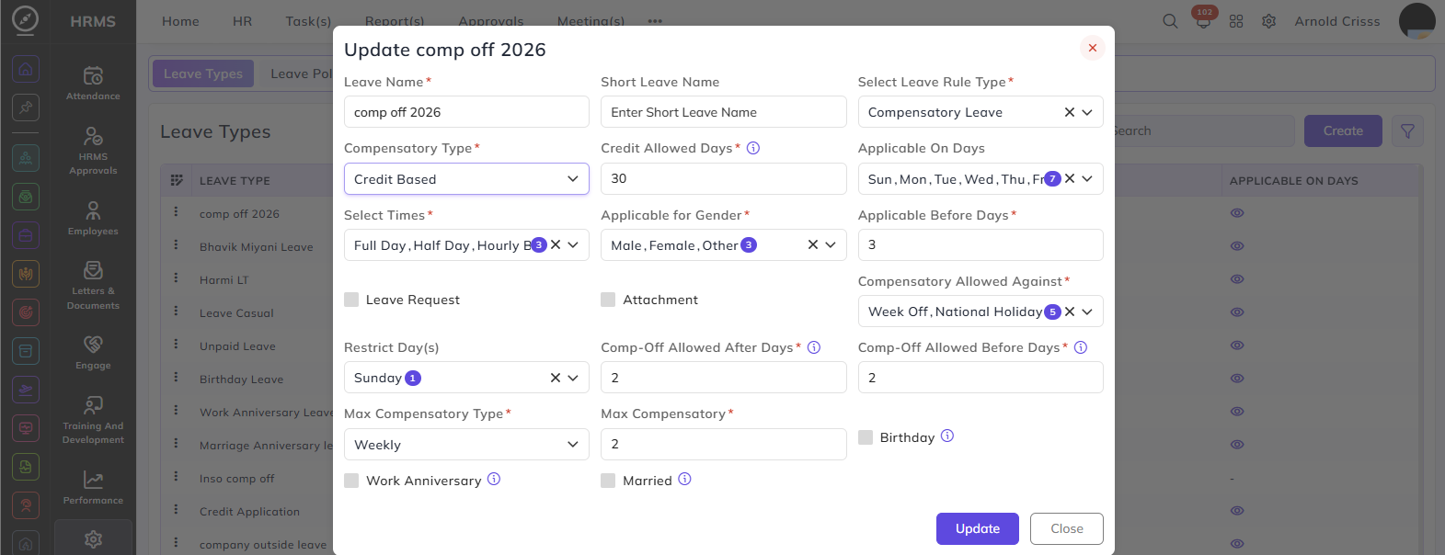1445x555 pixels.
Task: Expand Applicable for Gender dropdown
Action: click(831, 244)
